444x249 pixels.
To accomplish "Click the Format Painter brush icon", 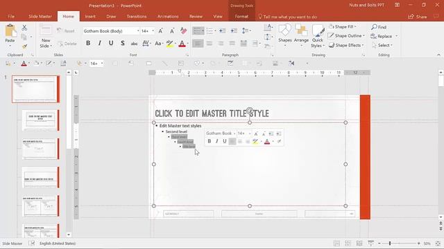I will pos(24,46).
